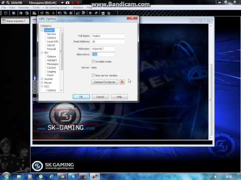The width and height of the screenshot is (241, 180).
Task: Select Identd in the category tree
Action: click(51, 45)
